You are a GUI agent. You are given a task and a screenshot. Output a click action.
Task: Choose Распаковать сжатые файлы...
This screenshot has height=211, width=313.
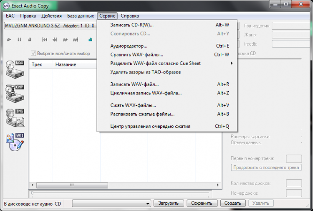(167, 114)
